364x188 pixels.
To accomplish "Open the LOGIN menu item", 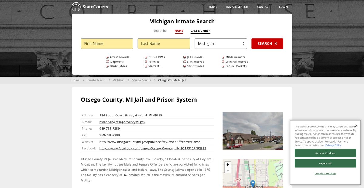I will point(283,7).
